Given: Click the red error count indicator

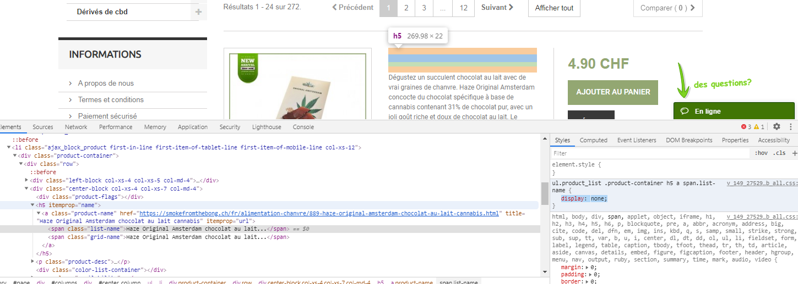Looking at the screenshot, I should point(746,127).
